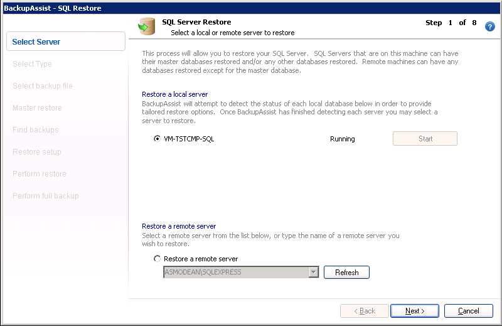This screenshot has height=326, width=502.
Task: Open the Restore setup step
Action: pos(37,151)
